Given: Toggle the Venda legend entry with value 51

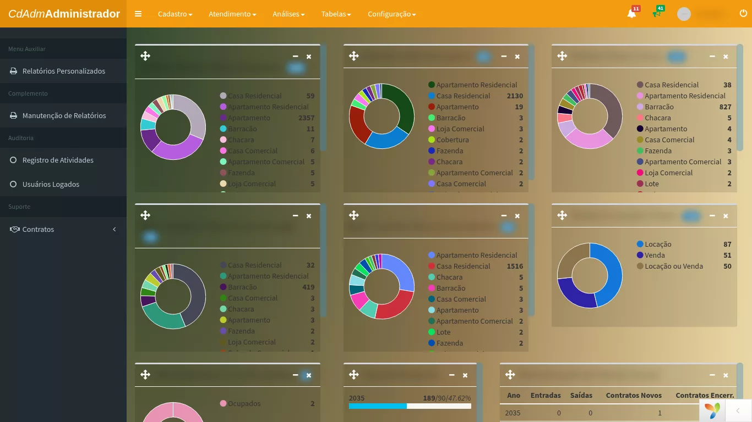Looking at the screenshot, I should 684,255.
